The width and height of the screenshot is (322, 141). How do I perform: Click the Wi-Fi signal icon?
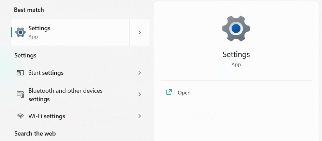[x=20, y=116]
